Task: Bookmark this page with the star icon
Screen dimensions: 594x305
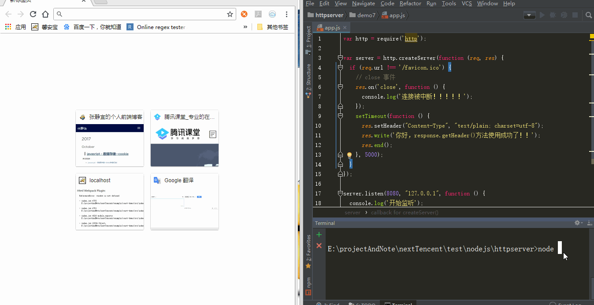Action: pos(230,14)
